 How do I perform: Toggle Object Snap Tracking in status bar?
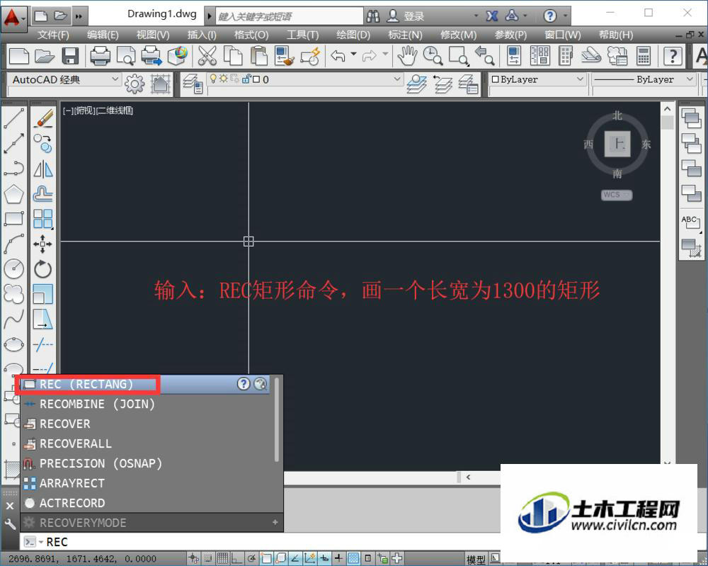pos(295,558)
